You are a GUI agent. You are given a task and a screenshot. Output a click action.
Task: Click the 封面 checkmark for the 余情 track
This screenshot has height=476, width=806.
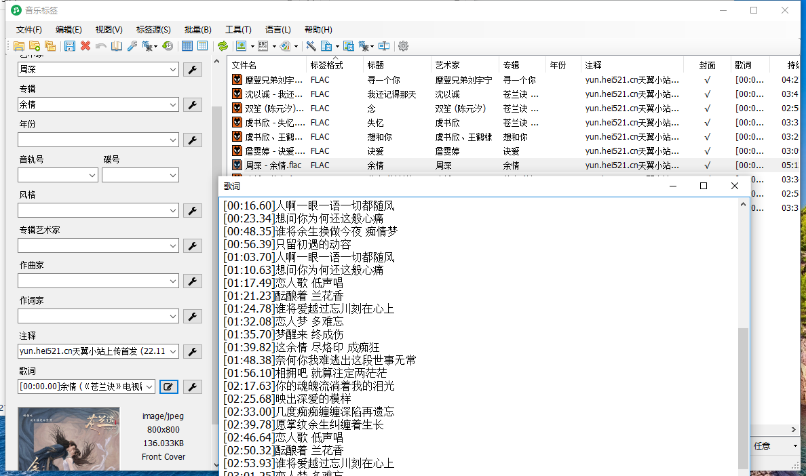click(x=707, y=165)
